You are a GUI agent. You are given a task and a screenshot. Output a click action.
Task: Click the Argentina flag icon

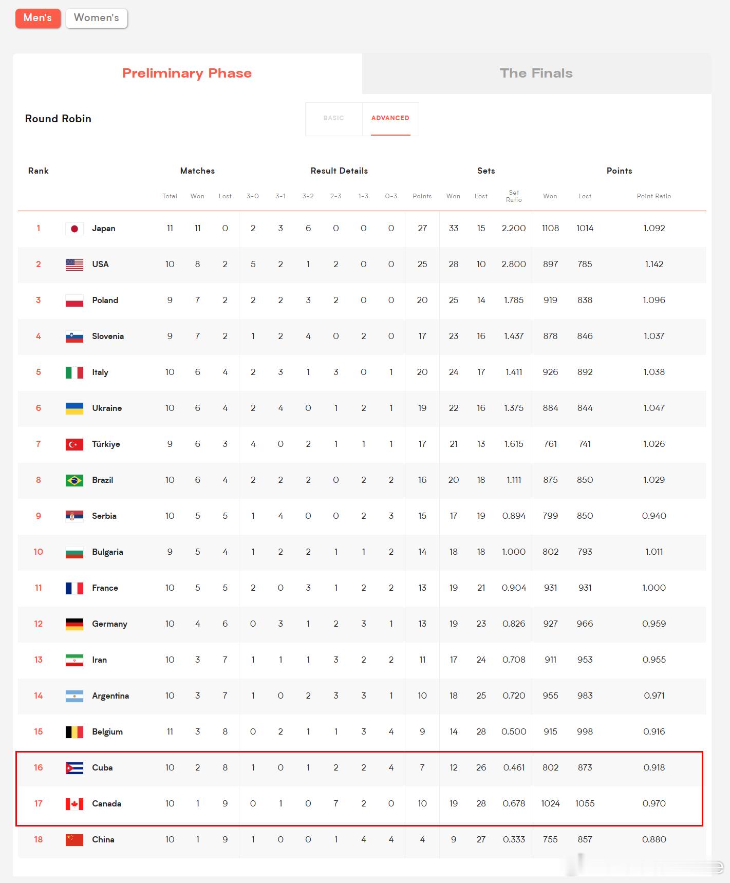(74, 696)
